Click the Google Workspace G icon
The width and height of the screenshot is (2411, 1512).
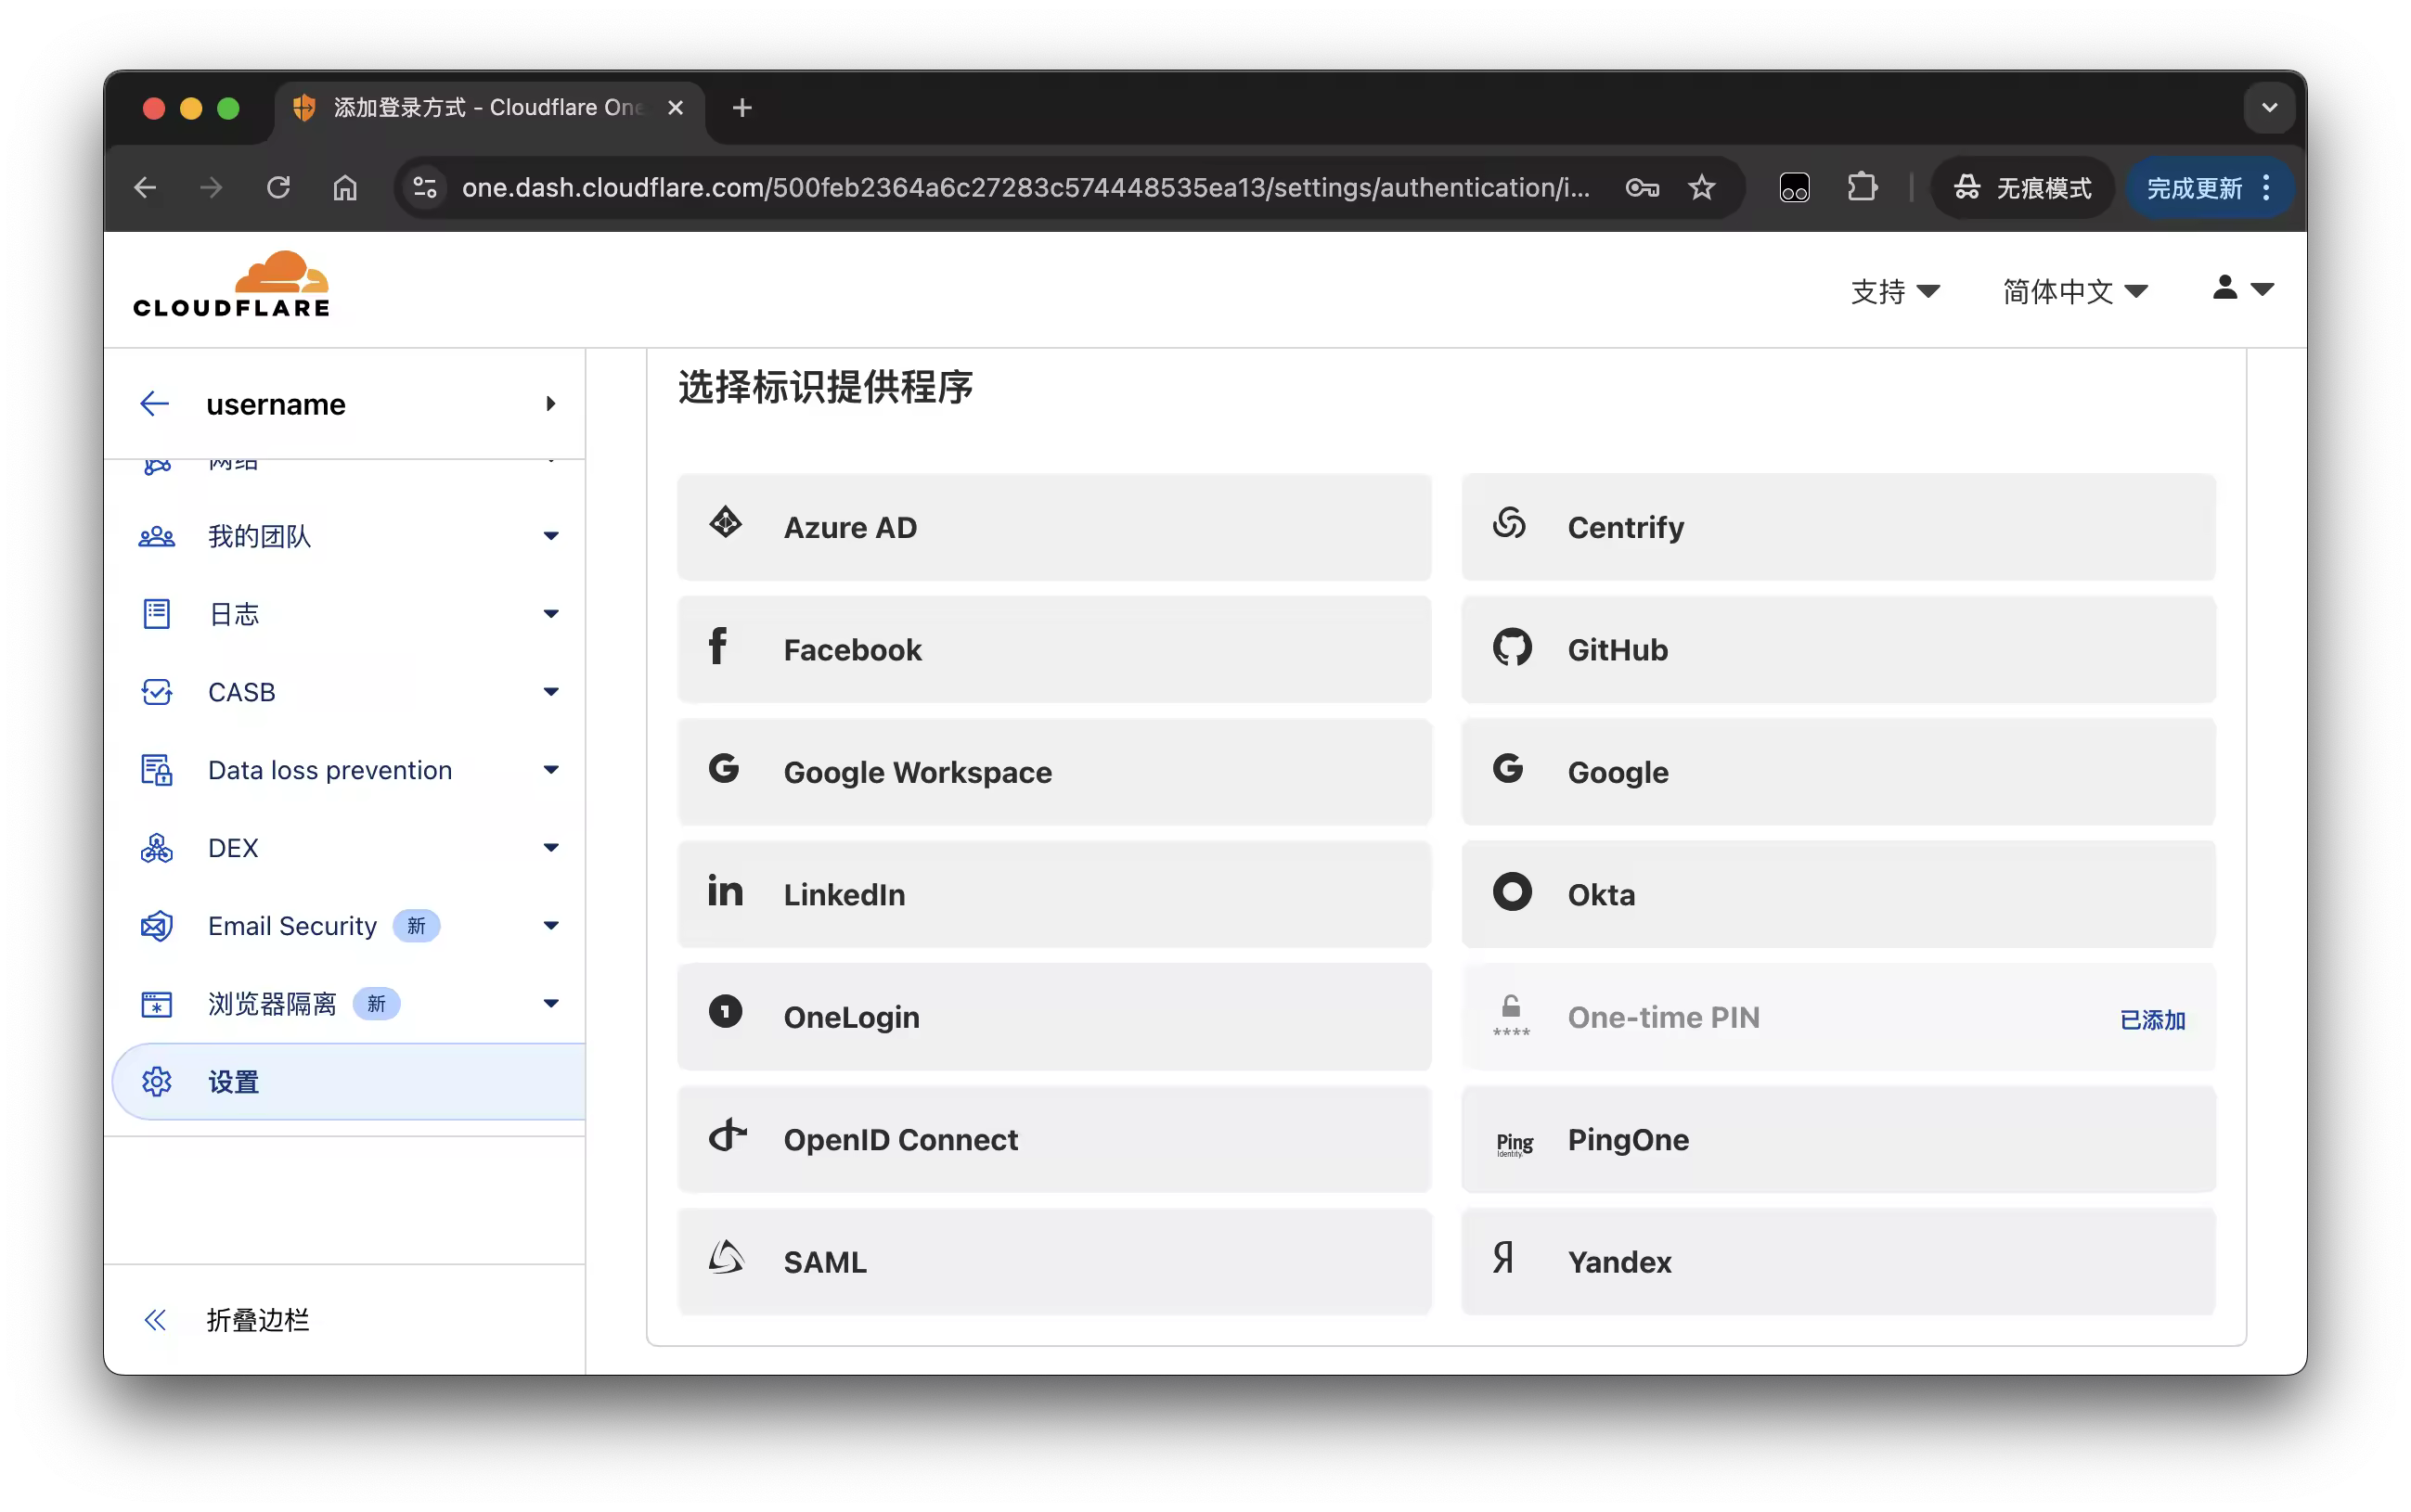pyautogui.click(x=723, y=768)
